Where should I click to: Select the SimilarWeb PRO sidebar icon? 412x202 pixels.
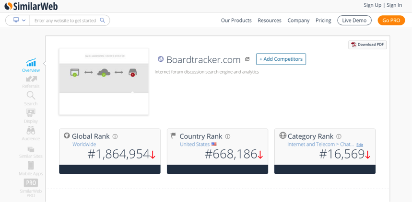31,182
